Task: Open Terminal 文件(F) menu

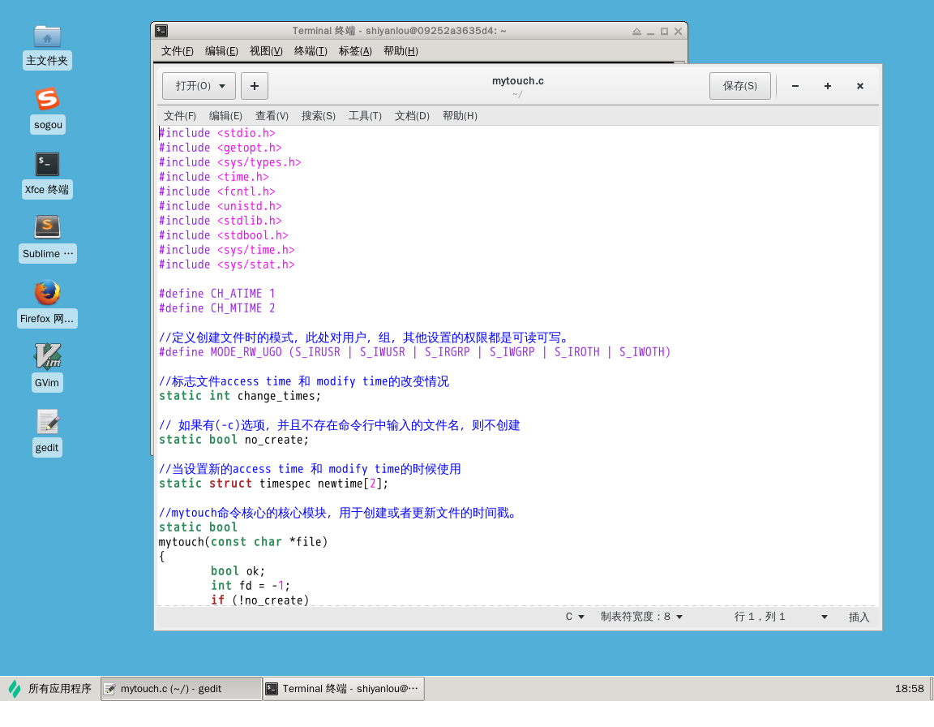Action: pyautogui.click(x=178, y=51)
